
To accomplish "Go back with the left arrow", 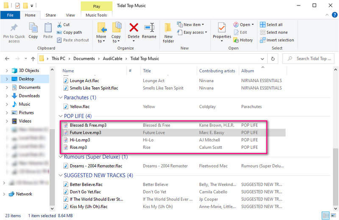I will [7, 58].
